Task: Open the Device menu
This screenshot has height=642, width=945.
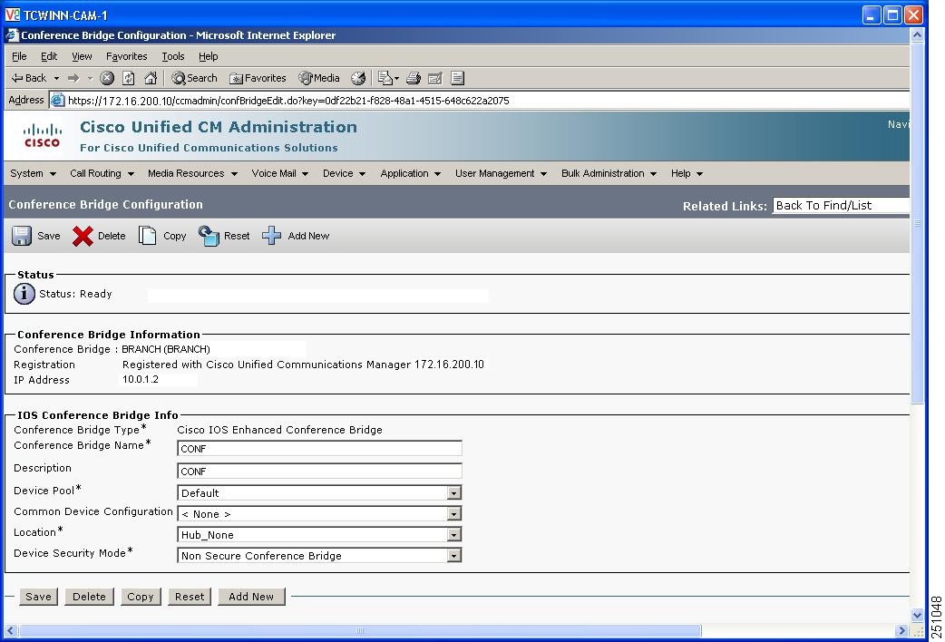Action: pos(344,173)
